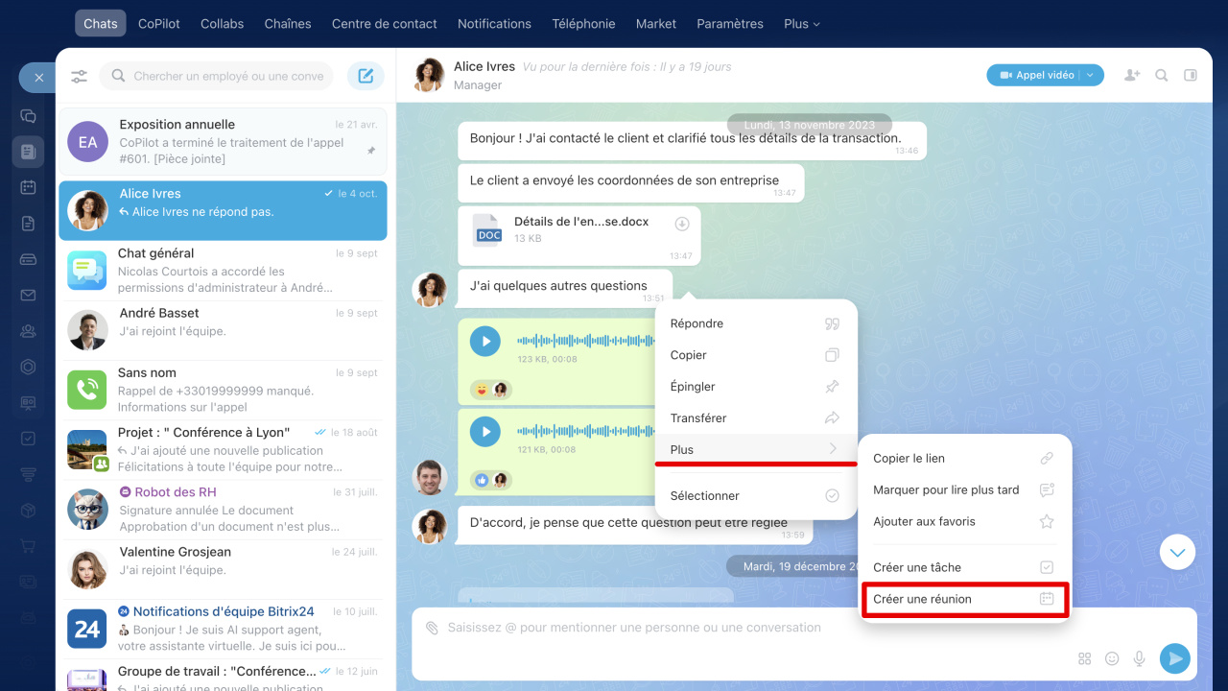
Task: Click the attach file paperclip icon
Action: (432, 628)
